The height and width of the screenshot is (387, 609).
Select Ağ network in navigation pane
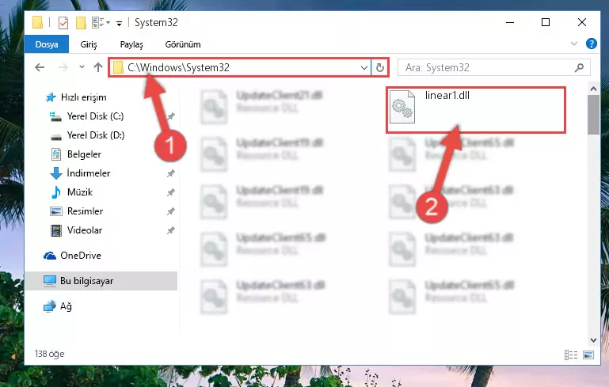(x=58, y=306)
